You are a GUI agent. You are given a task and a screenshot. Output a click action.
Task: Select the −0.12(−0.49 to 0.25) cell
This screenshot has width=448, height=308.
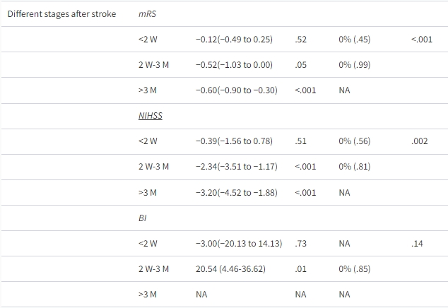234,40
